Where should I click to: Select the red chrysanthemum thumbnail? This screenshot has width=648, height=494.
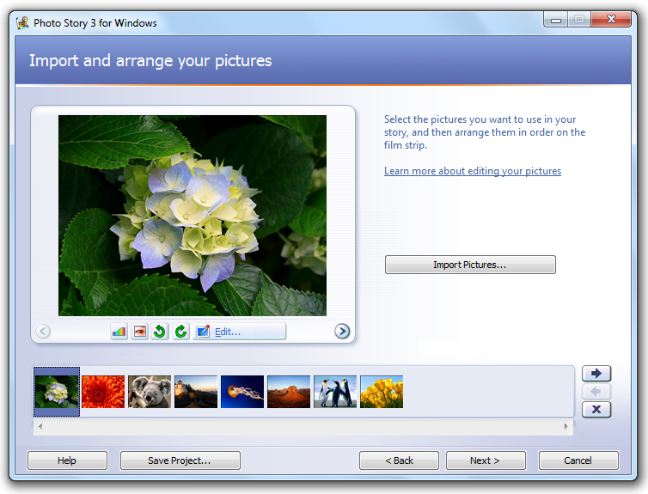[103, 392]
